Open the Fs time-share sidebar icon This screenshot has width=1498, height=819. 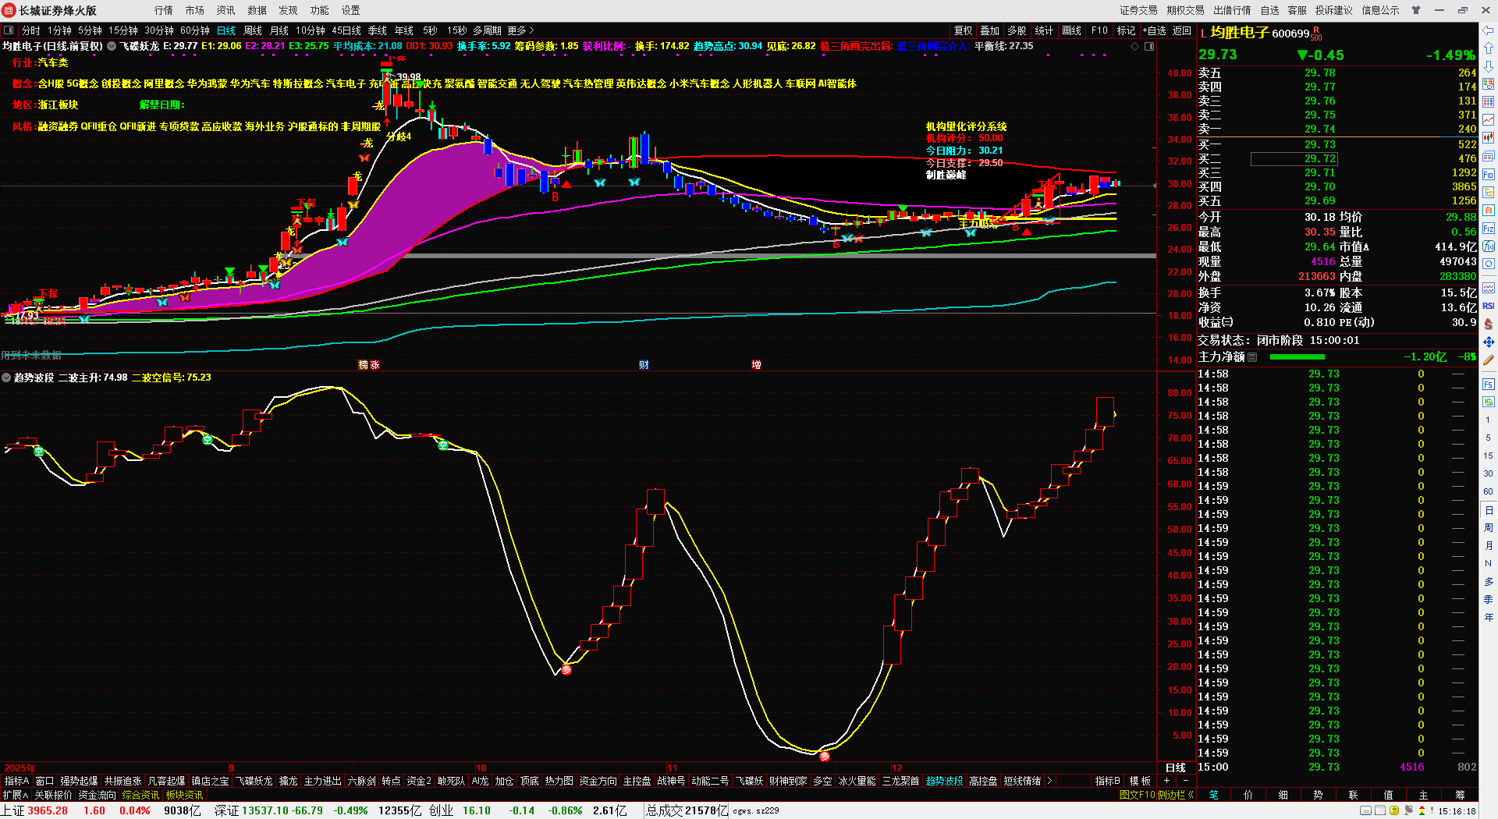coord(1489,385)
